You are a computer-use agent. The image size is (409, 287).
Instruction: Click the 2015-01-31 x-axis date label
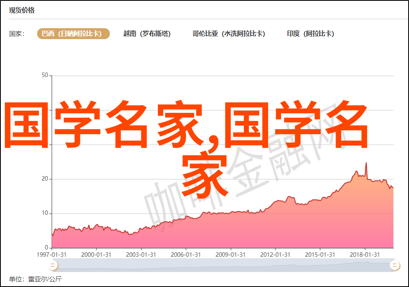pyautogui.click(x=320, y=254)
